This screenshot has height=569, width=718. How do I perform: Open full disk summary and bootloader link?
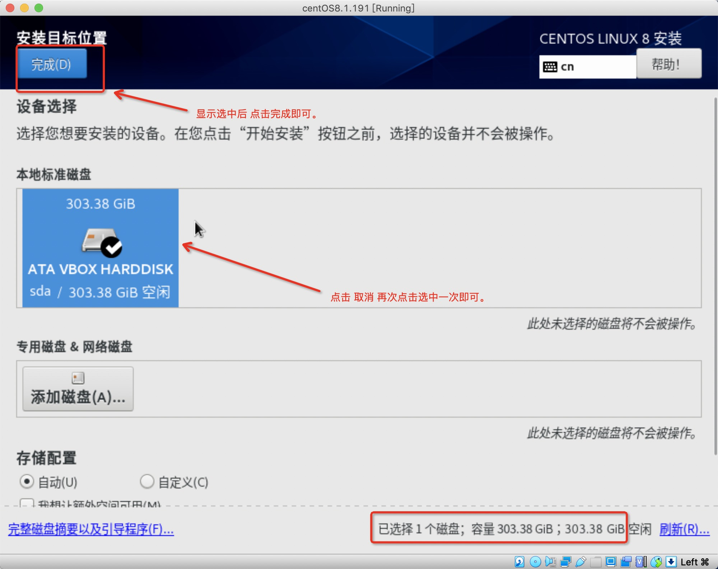pos(91,529)
